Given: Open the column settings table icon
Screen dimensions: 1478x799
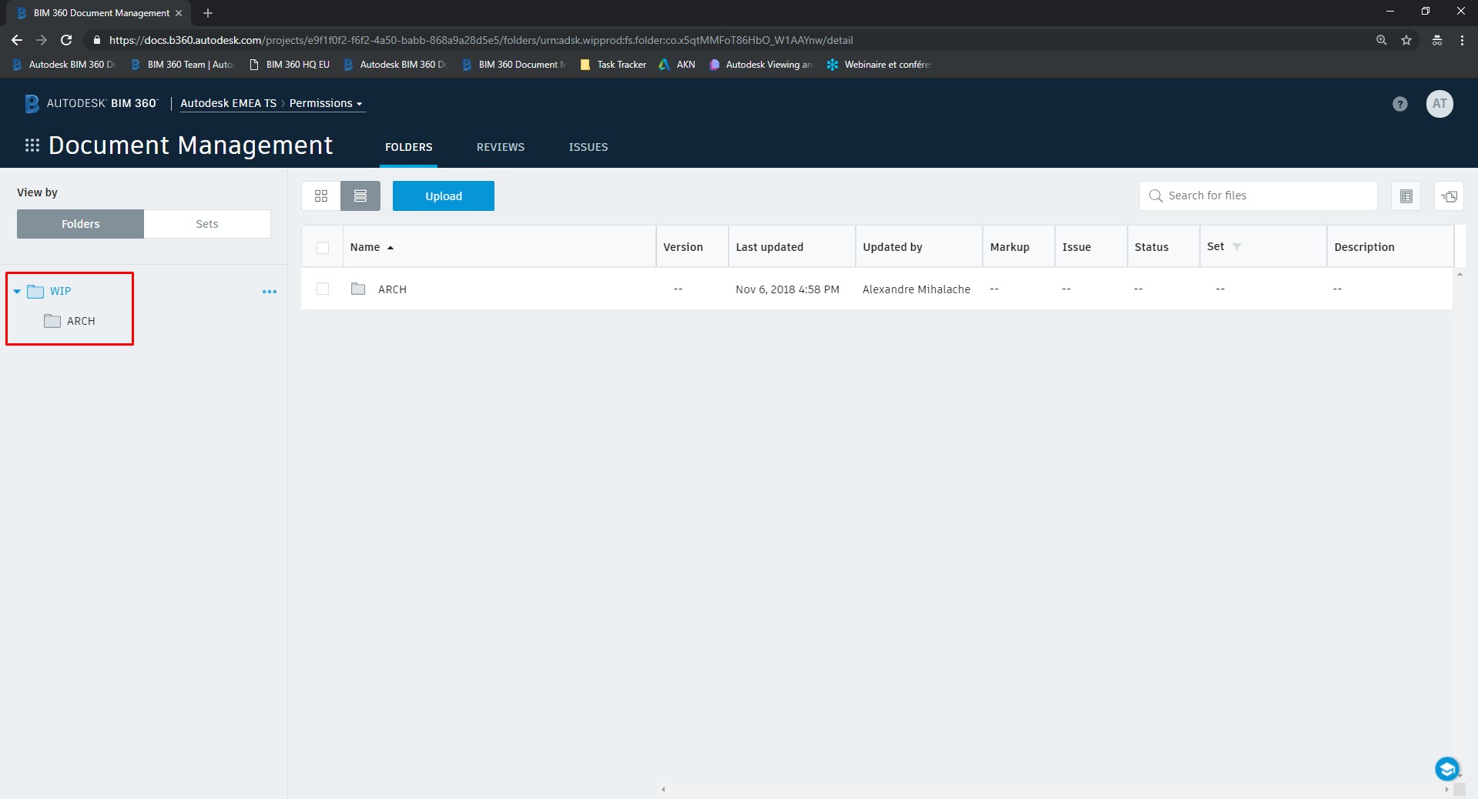Looking at the screenshot, I should point(1405,196).
